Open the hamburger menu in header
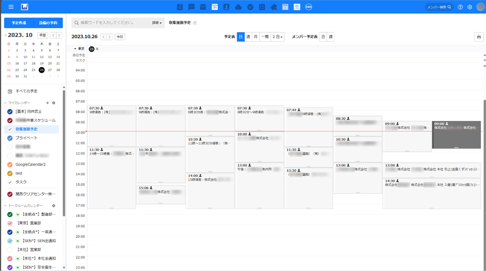This screenshot has height=271, width=486. coord(11,7)
